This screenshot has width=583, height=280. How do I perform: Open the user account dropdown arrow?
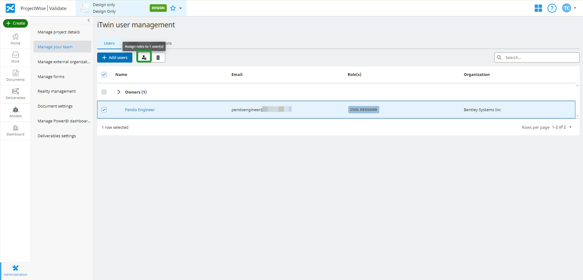coord(575,8)
